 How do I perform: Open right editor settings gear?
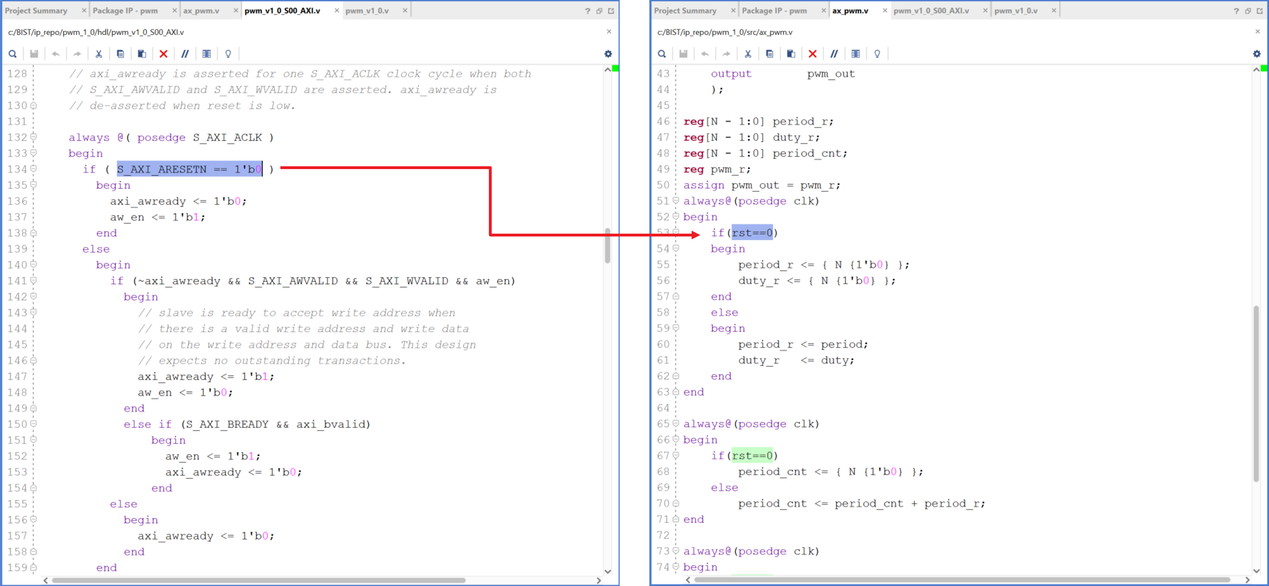coord(1257,54)
